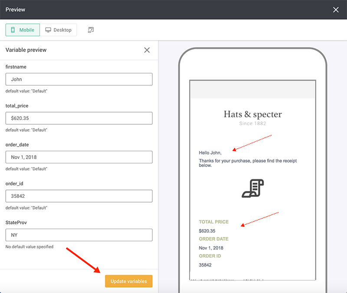This screenshot has width=347, height=293.
Task: Click the order_id field showing 35842
Action: click(x=79, y=196)
